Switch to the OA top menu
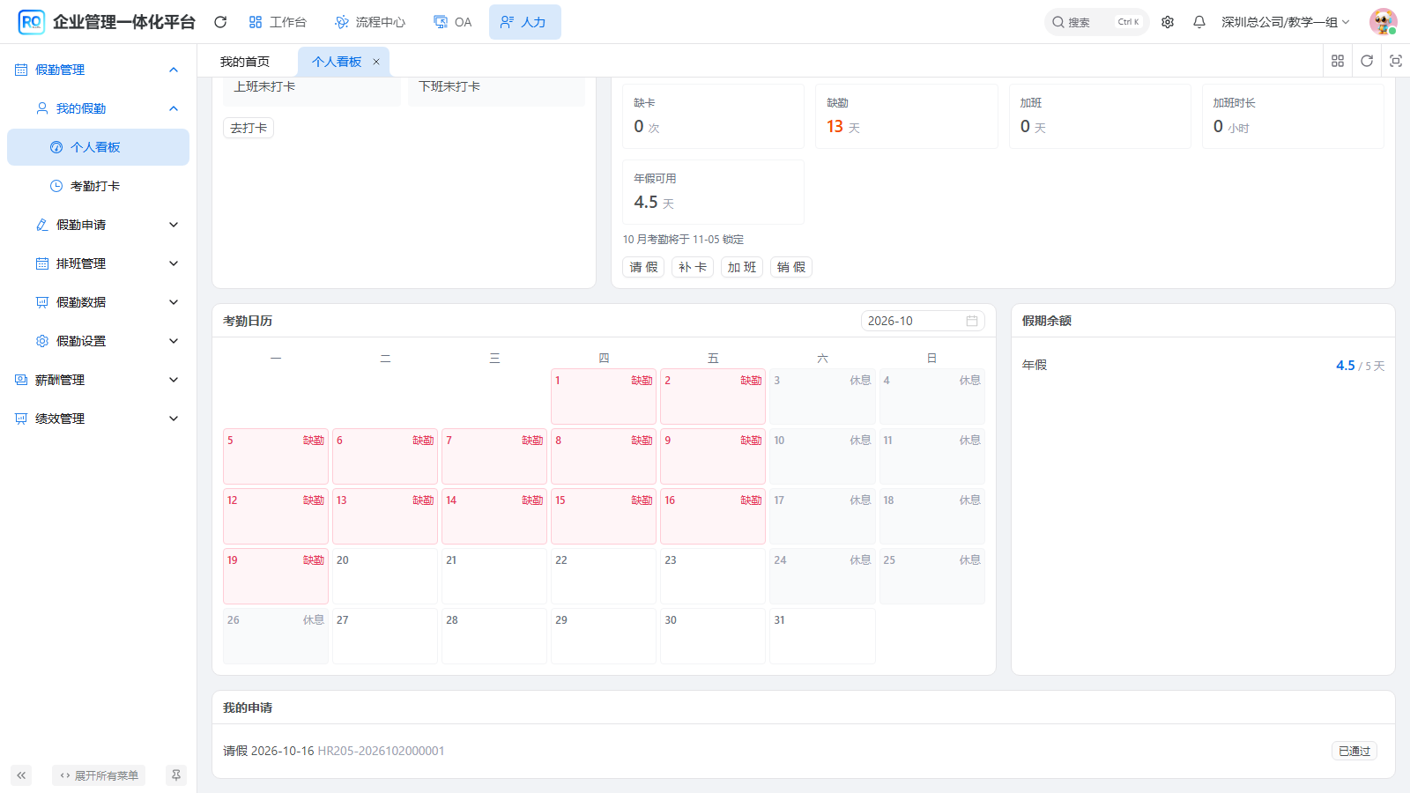1410x793 pixels. pyautogui.click(x=453, y=22)
